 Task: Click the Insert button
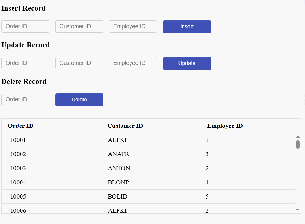[187, 27]
